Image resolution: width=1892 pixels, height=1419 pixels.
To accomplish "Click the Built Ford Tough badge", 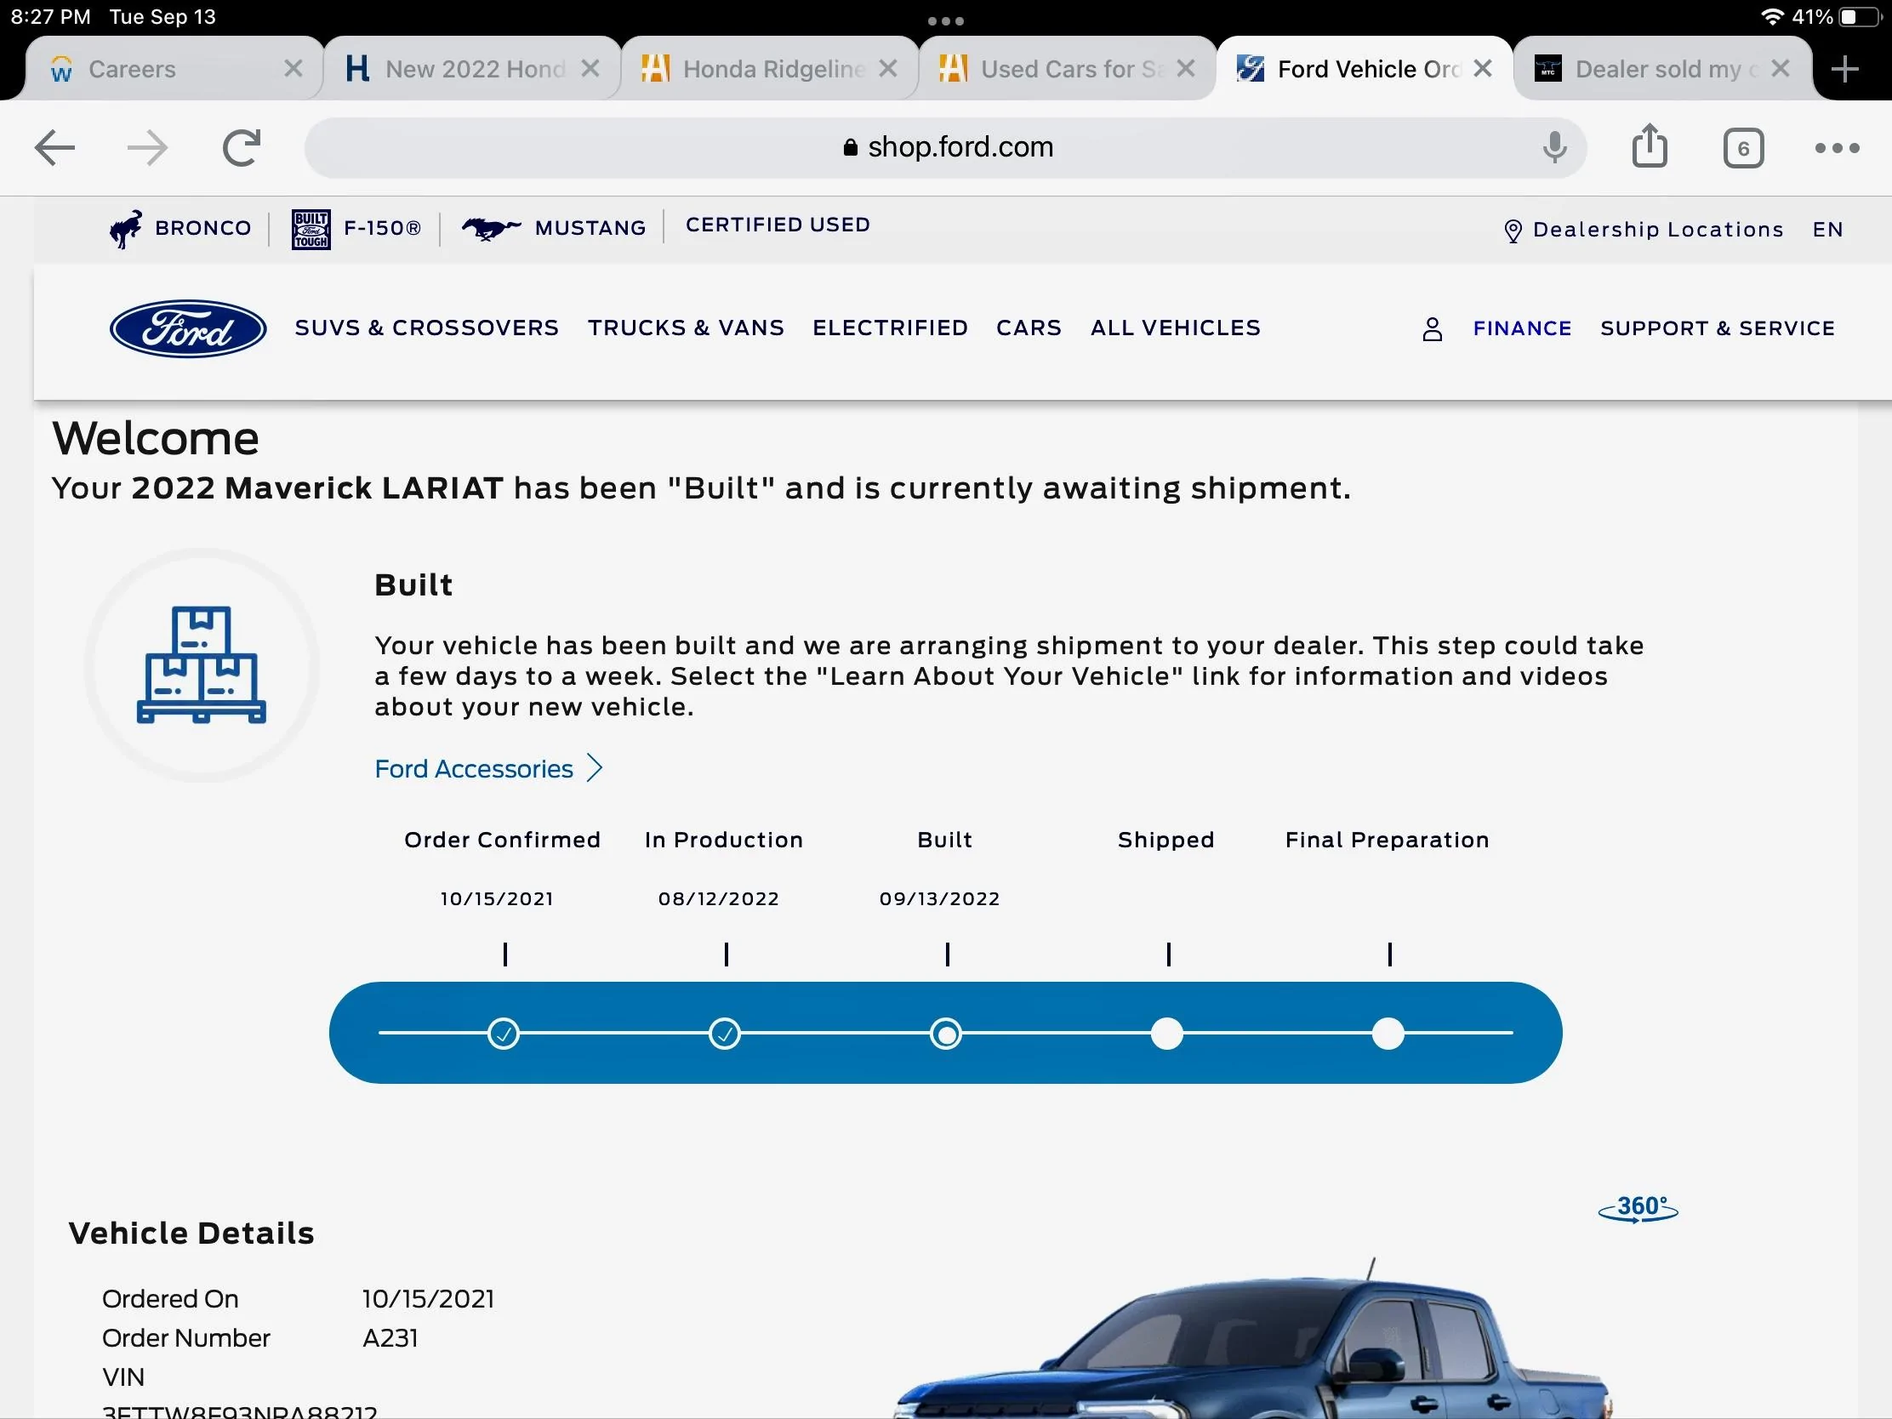I will [x=311, y=228].
